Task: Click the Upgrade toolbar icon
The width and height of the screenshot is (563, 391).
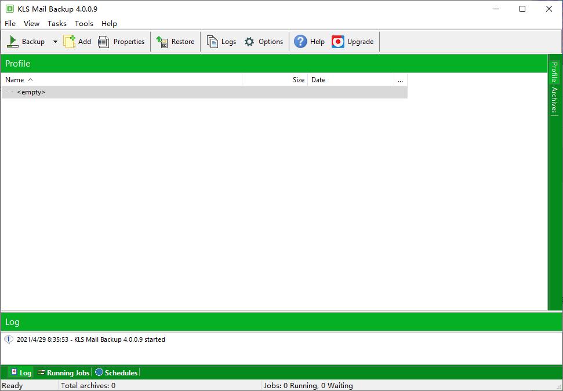Action: (x=338, y=42)
